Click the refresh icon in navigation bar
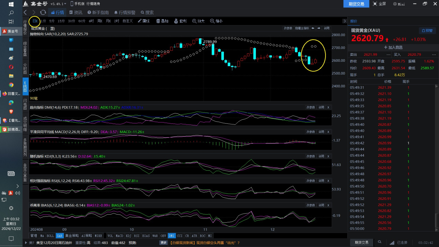Image resolution: width=439 pixels, height=247 pixels. [43, 12]
